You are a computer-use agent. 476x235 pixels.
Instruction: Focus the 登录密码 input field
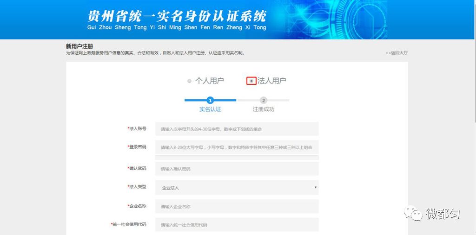tap(237, 147)
